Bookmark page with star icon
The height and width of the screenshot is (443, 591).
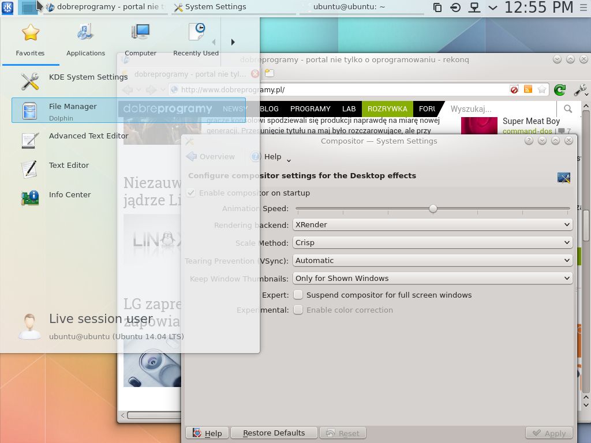tap(542, 89)
